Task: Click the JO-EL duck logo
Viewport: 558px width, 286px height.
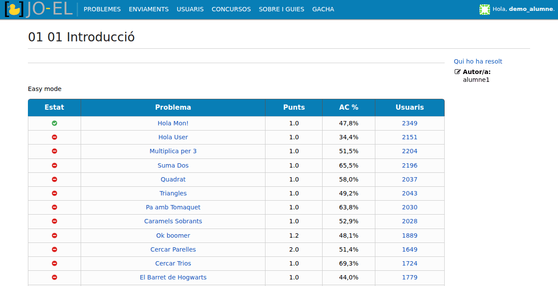Action: 38,9
